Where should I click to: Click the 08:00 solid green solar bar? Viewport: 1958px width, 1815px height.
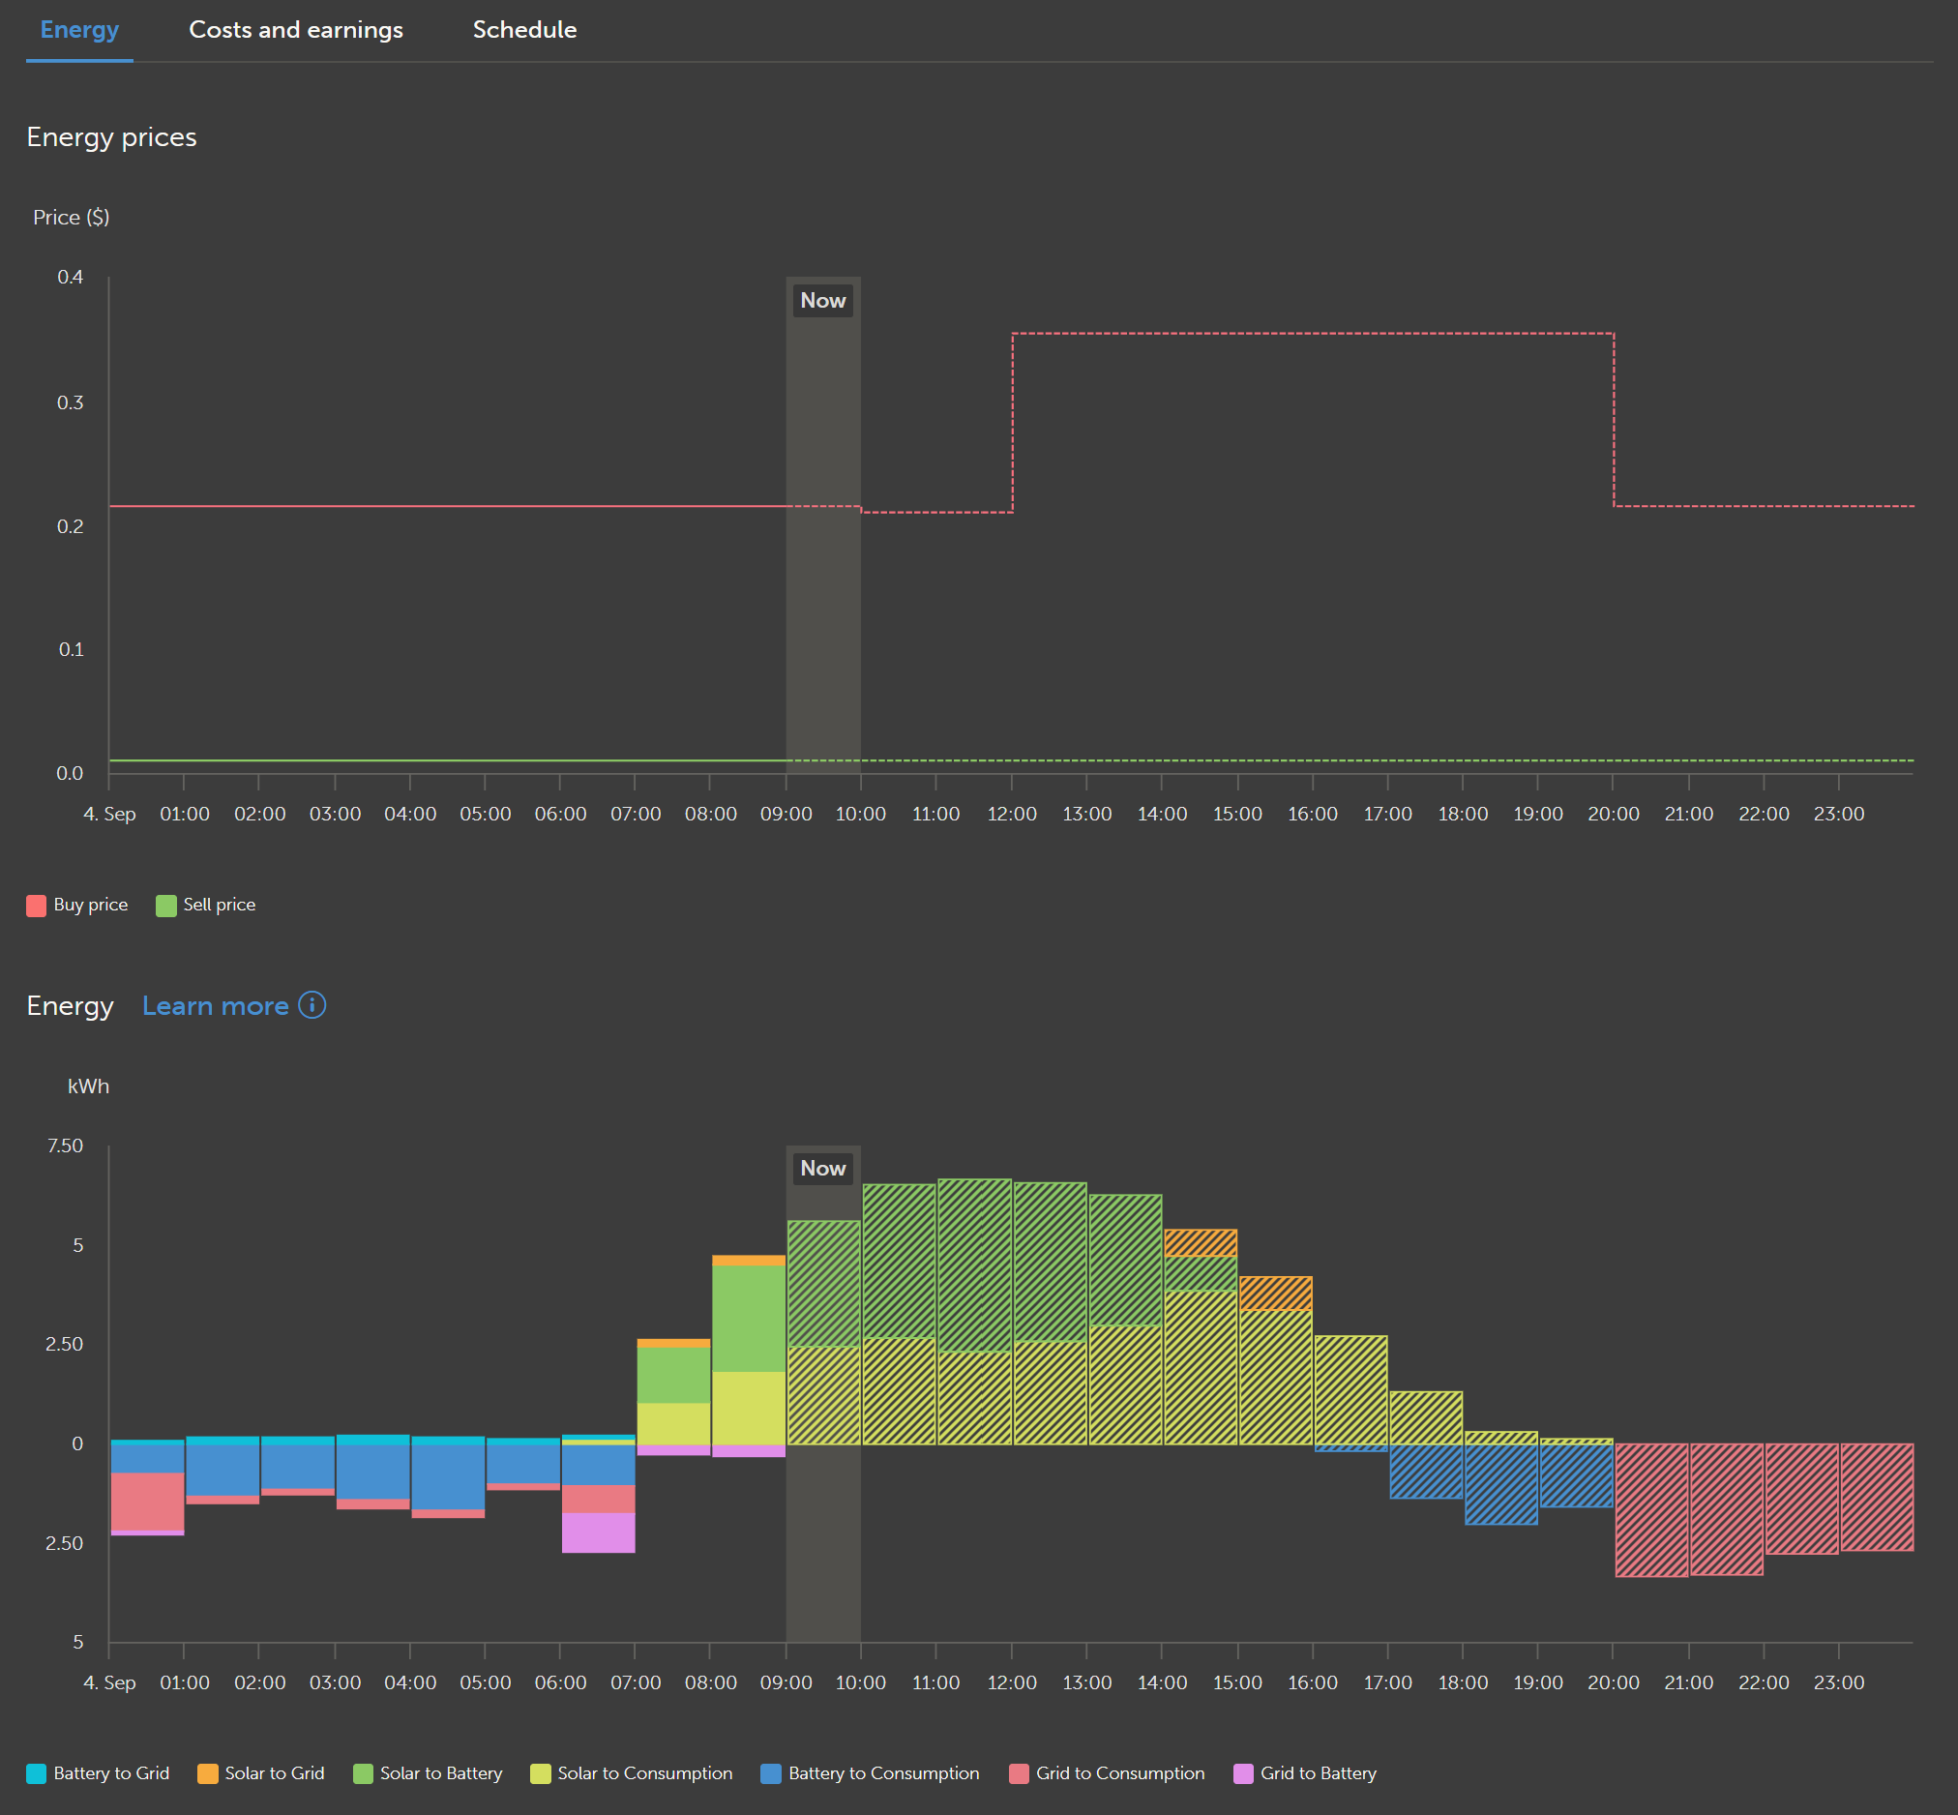(x=748, y=1318)
